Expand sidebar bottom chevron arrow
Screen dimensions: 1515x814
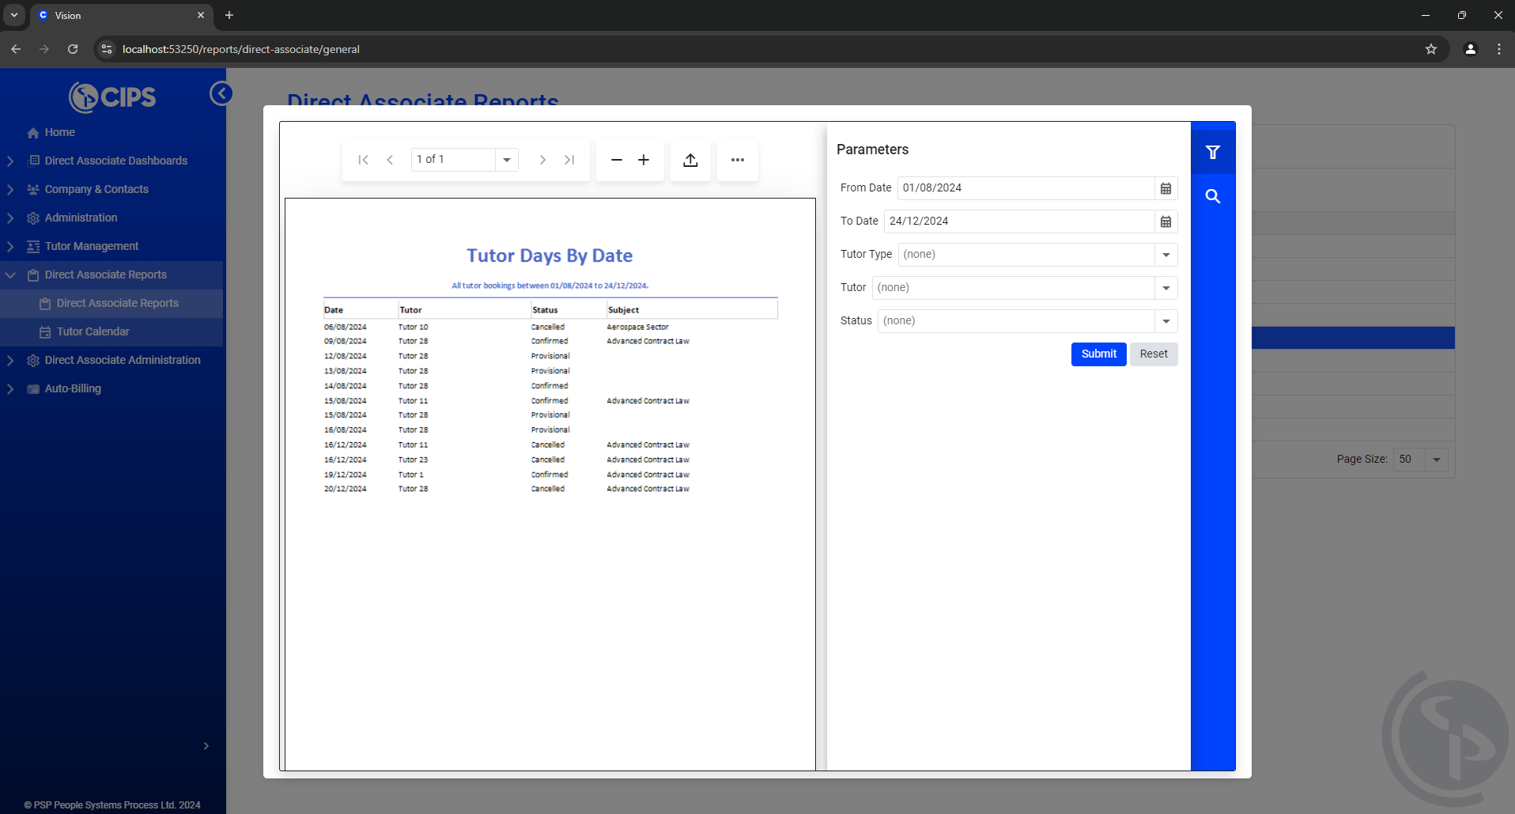(x=206, y=746)
